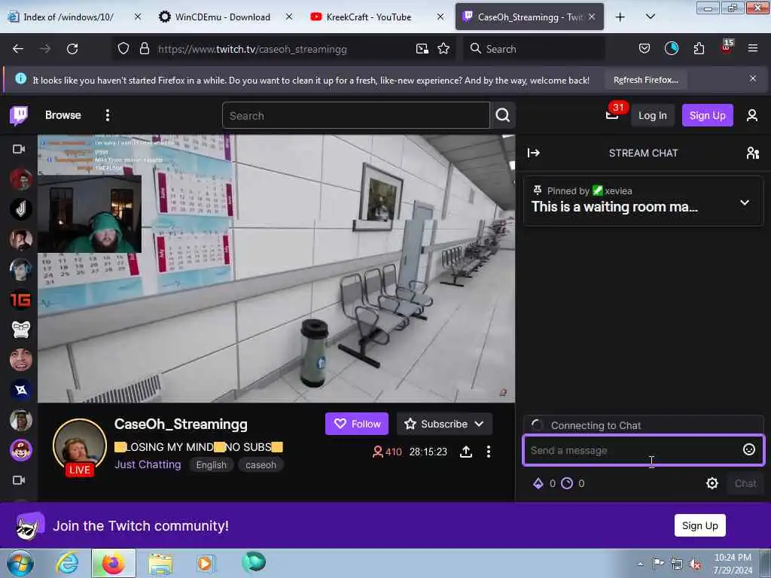Open sidebar channel with 1G logo

20,300
